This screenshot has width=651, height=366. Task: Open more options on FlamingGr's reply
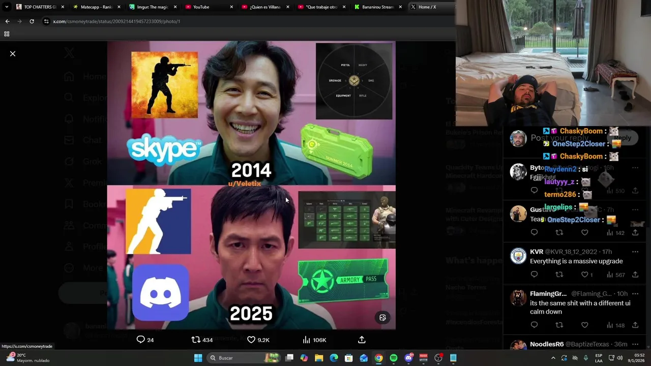click(x=635, y=294)
